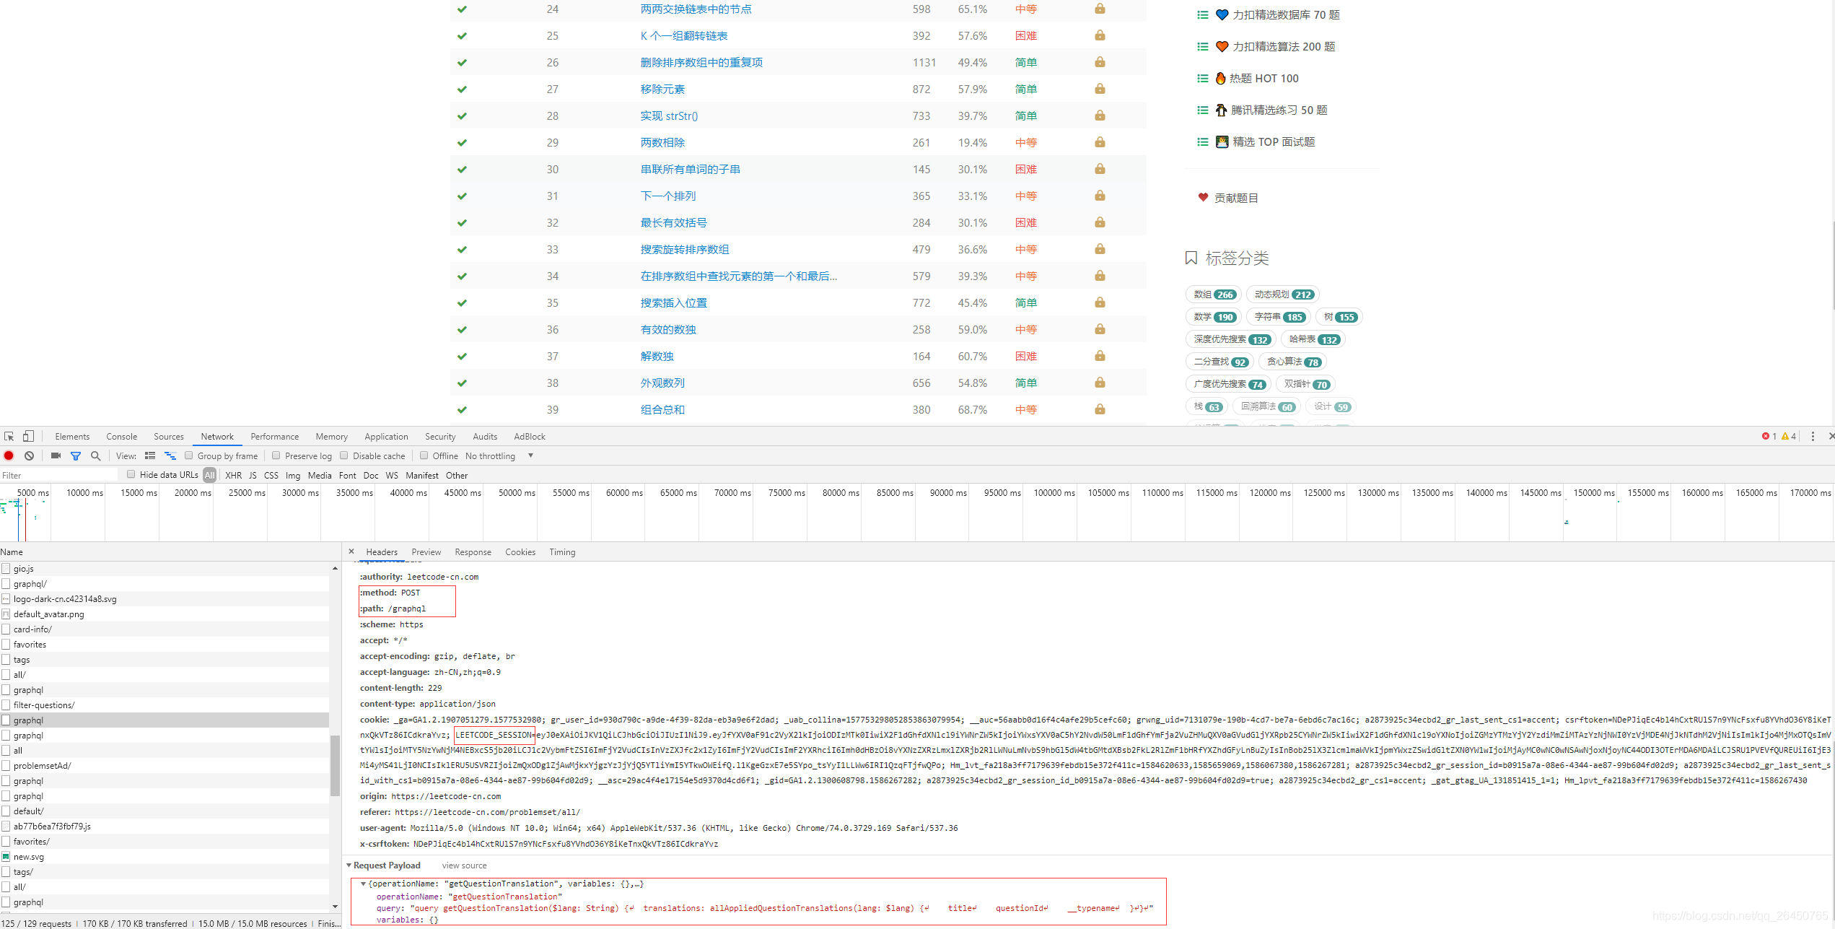Open the No throttling dropdown

(x=499, y=455)
